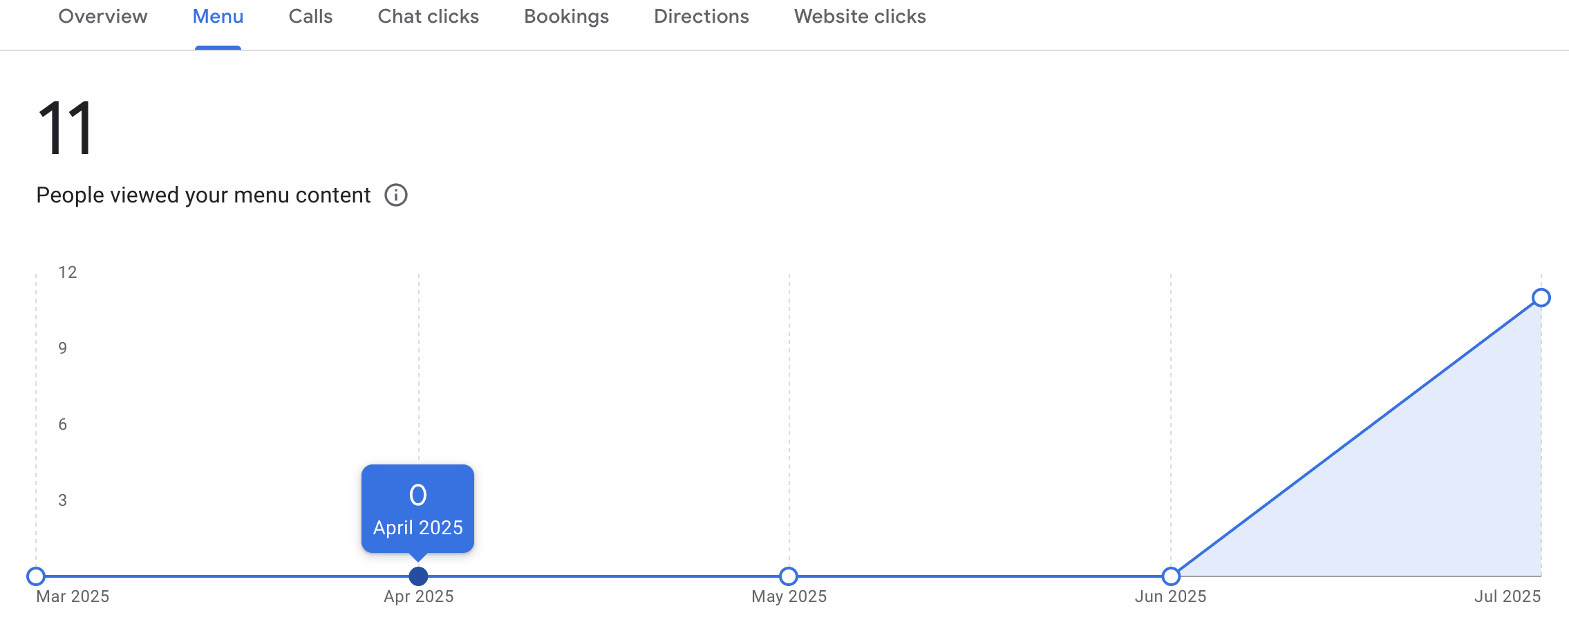Click the Jul 2025 axis label
Viewport: 1569px width, 622px height.
click(x=1507, y=596)
